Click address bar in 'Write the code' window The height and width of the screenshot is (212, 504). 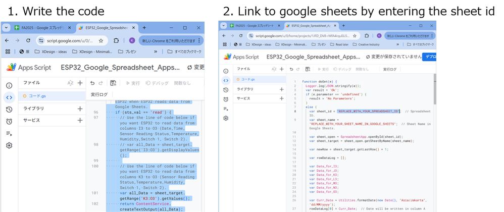71,40
